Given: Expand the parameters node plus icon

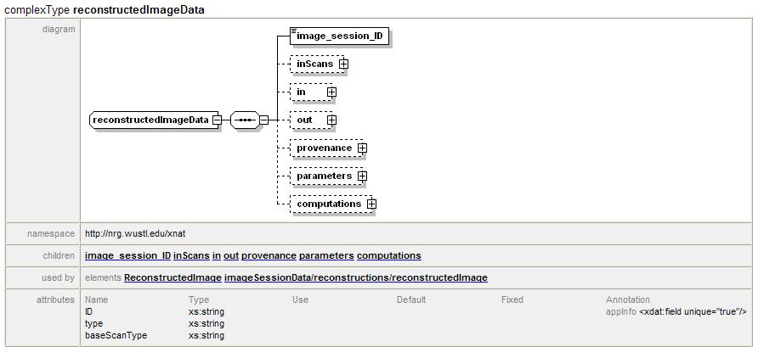Looking at the screenshot, I should (x=363, y=176).
